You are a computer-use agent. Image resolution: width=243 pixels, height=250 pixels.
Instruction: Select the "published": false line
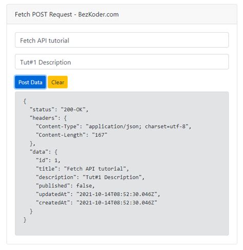[x=65, y=186]
